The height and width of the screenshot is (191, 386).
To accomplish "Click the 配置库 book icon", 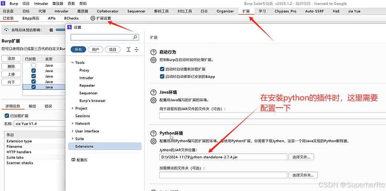I will click(73, 160).
